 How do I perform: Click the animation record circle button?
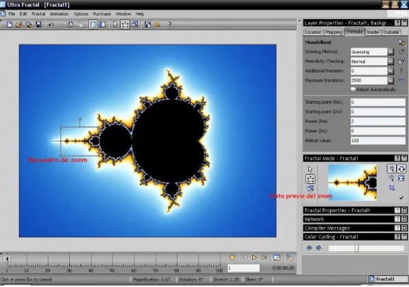coord(232,258)
